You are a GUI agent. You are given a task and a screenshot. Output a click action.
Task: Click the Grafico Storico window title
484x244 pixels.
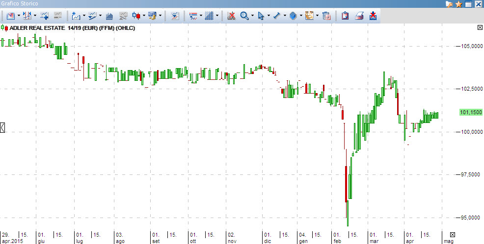(20, 4)
